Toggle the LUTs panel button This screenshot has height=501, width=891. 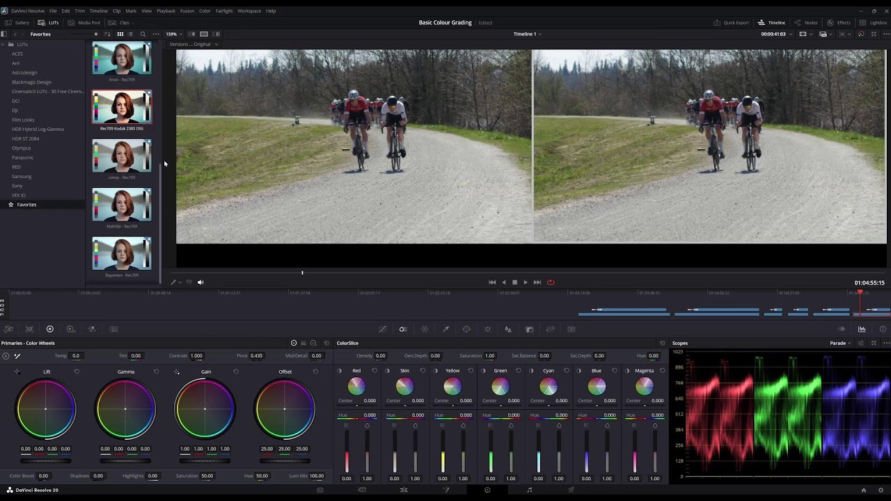tap(49, 22)
